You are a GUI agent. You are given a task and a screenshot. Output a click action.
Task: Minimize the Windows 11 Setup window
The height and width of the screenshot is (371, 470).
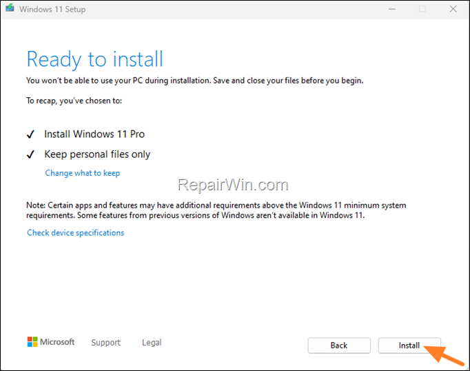[392, 9]
